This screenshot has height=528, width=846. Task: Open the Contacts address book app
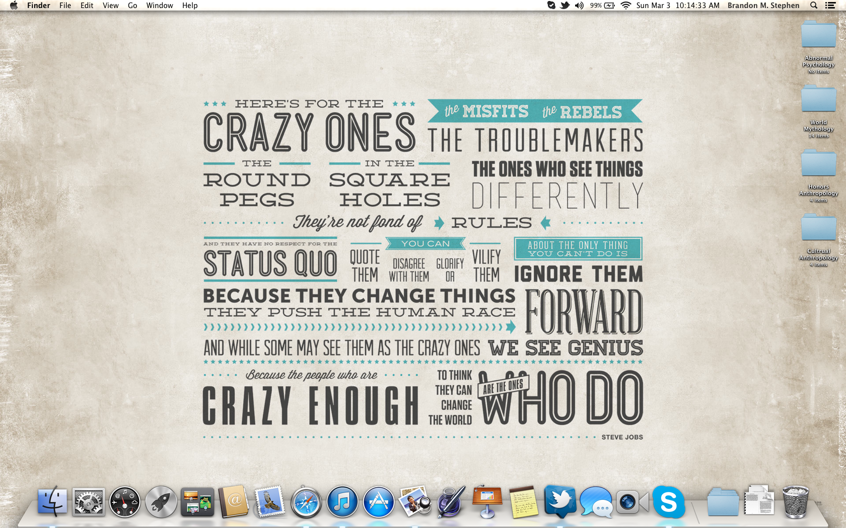[x=234, y=502]
